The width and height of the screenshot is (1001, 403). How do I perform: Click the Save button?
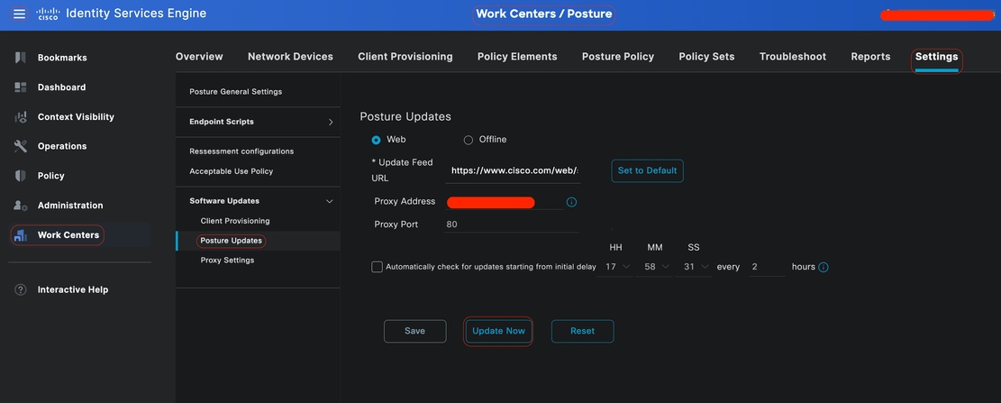415,332
